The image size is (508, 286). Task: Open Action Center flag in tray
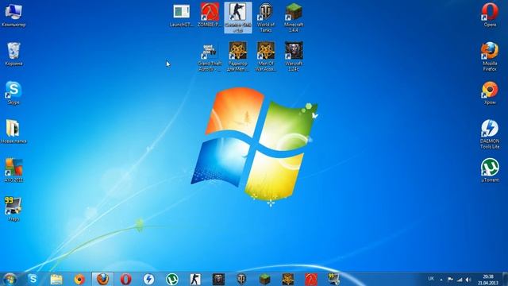tap(450, 280)
